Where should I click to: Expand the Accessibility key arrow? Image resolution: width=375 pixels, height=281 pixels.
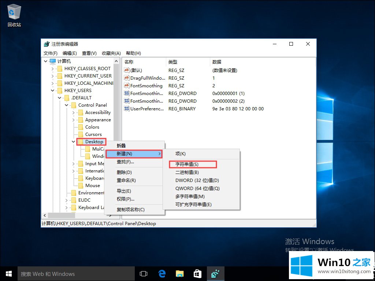(73, 113)
